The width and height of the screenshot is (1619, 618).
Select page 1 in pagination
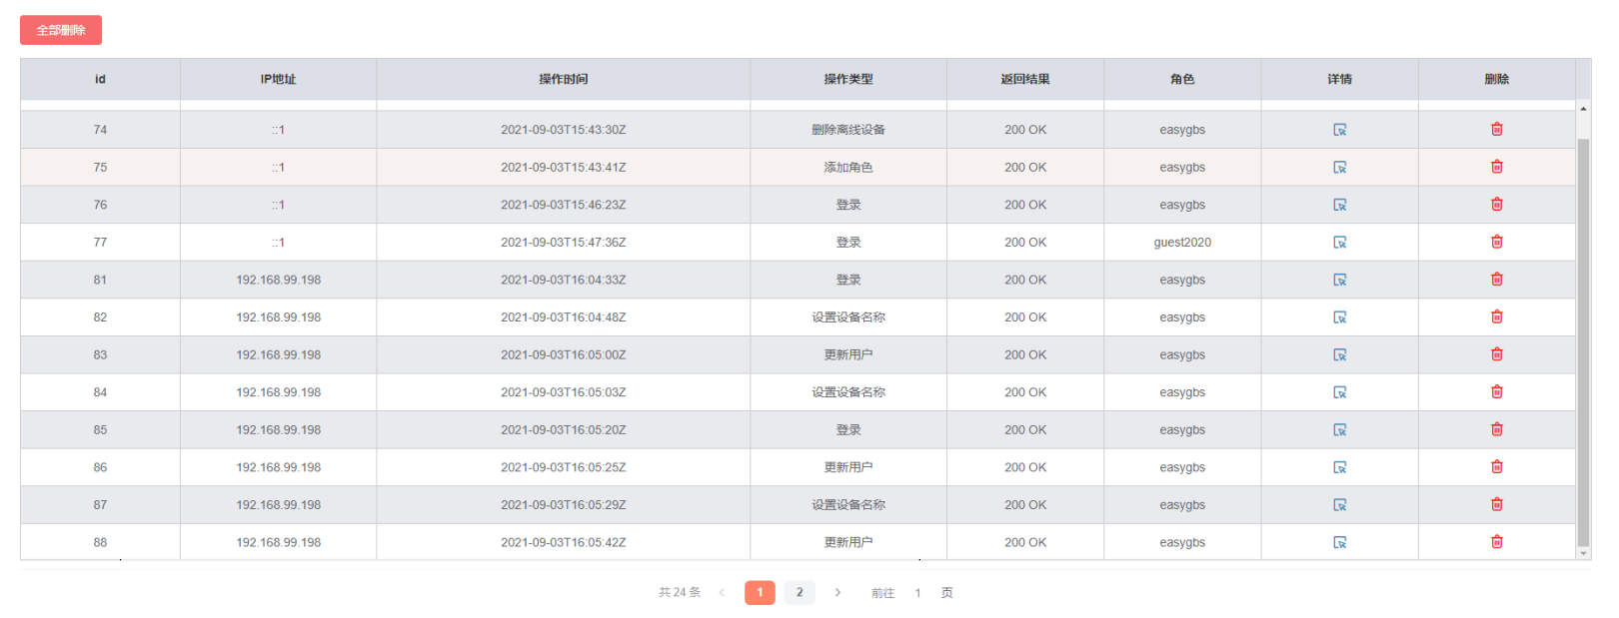pyautogui.click(x=760, y=593)
